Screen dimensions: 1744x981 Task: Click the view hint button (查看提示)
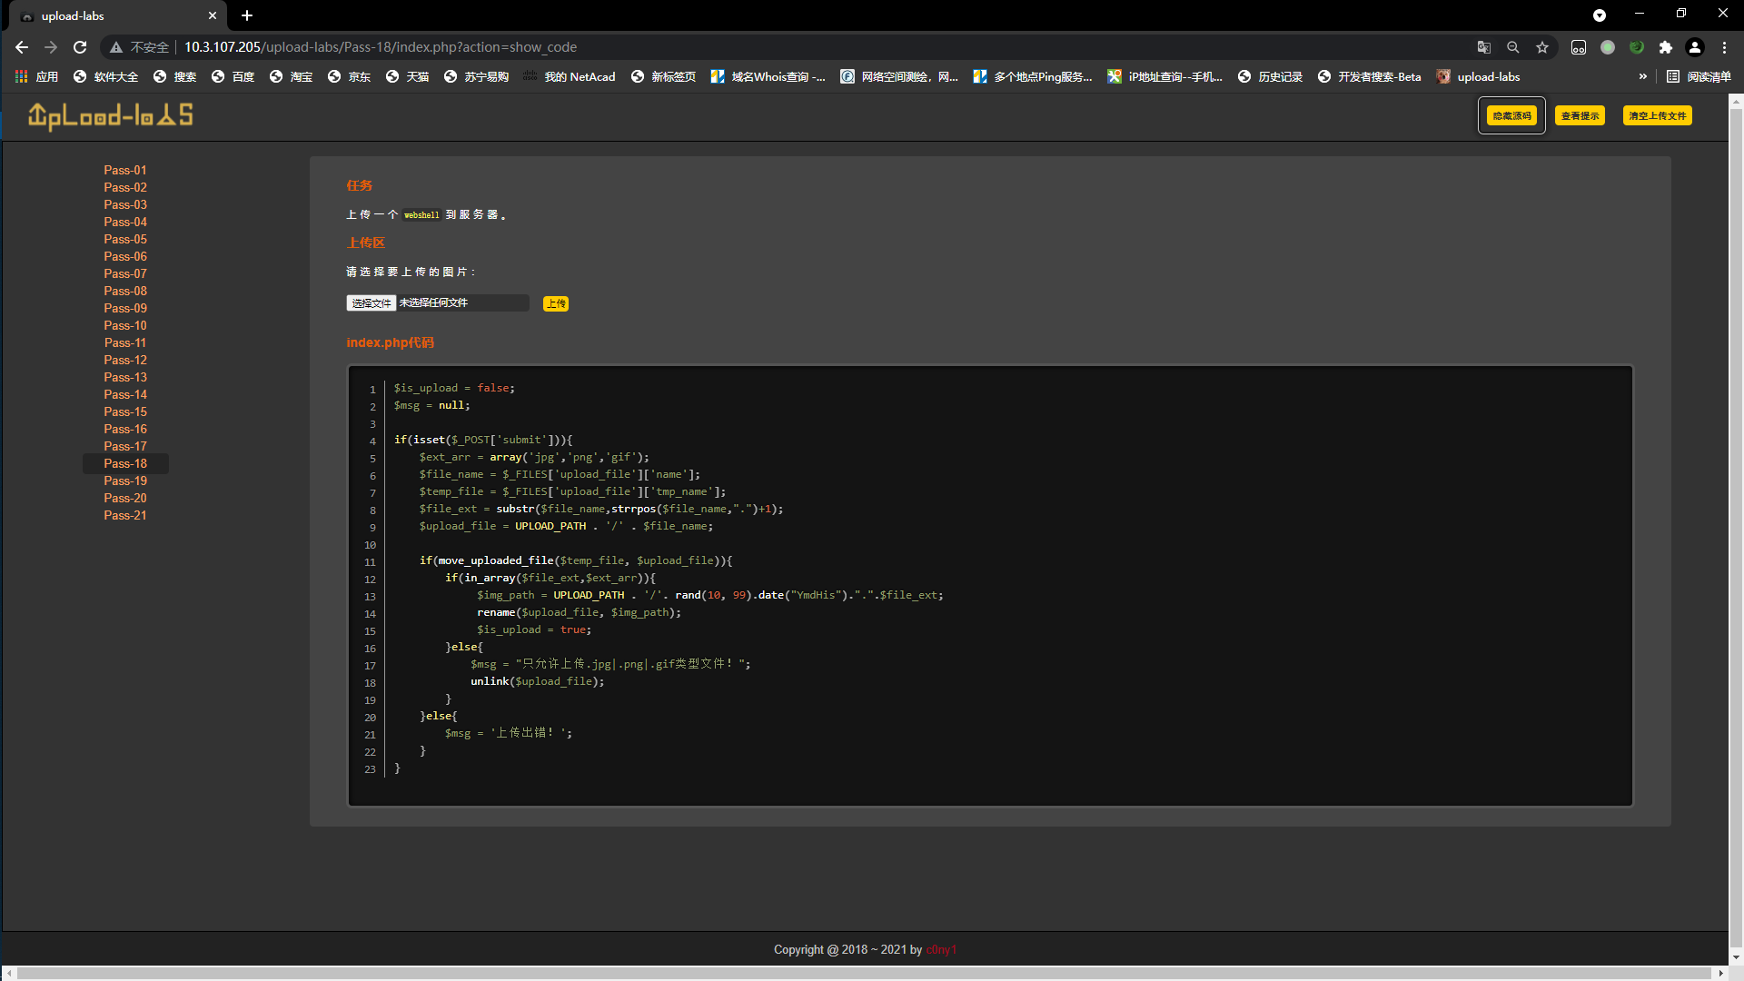1580,115
